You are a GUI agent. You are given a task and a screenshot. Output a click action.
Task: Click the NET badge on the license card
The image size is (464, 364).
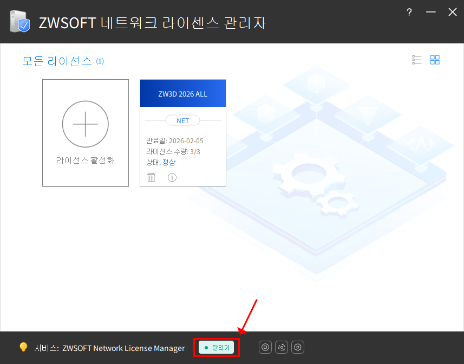tap(182, 120)
